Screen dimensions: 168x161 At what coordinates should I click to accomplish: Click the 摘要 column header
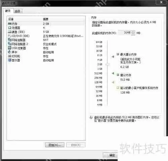click(x=46, y=19)
